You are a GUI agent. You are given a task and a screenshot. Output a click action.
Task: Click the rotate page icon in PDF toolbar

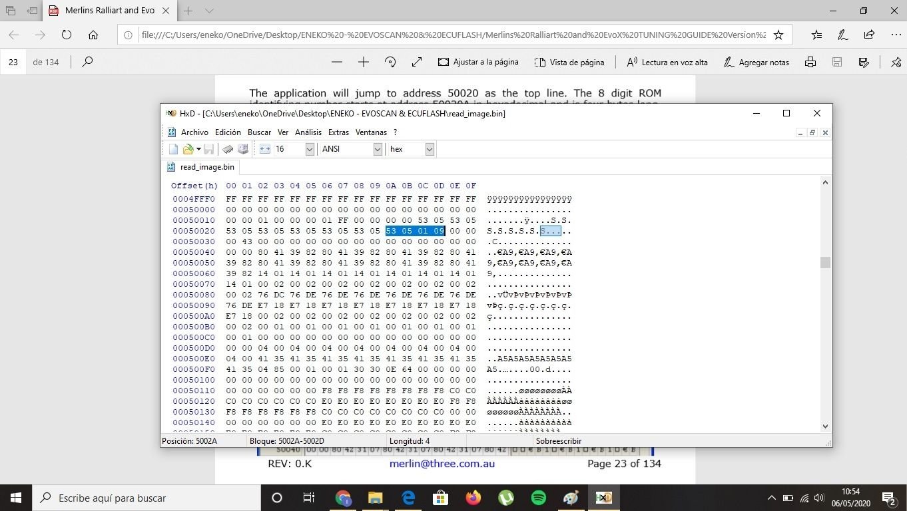(x=390, y=62)
